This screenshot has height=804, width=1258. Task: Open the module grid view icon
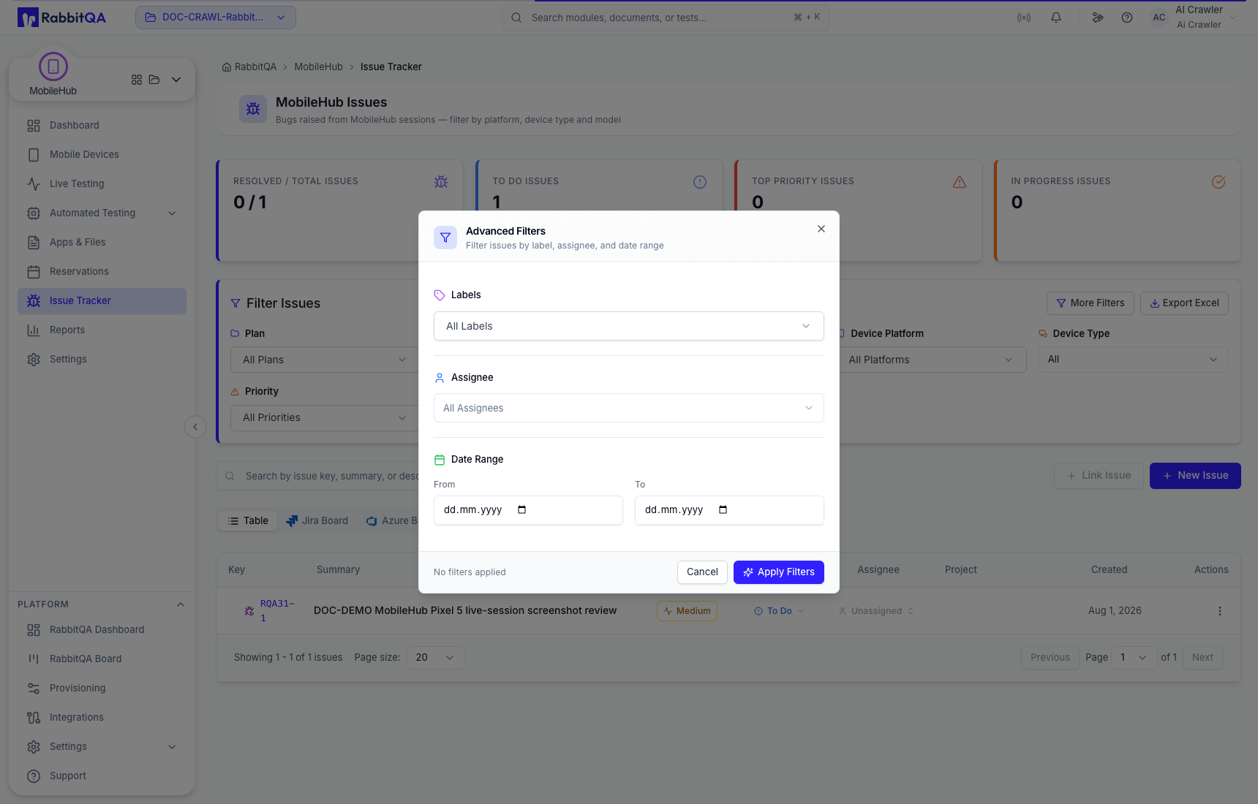coord(137,80)
